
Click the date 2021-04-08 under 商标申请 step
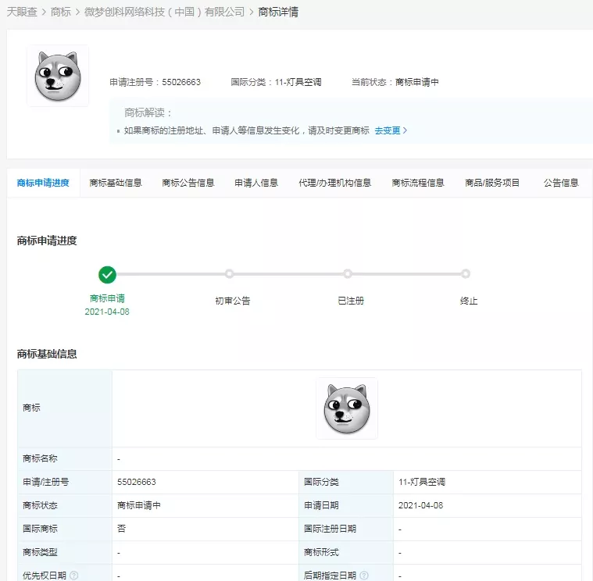click(107, 312)
